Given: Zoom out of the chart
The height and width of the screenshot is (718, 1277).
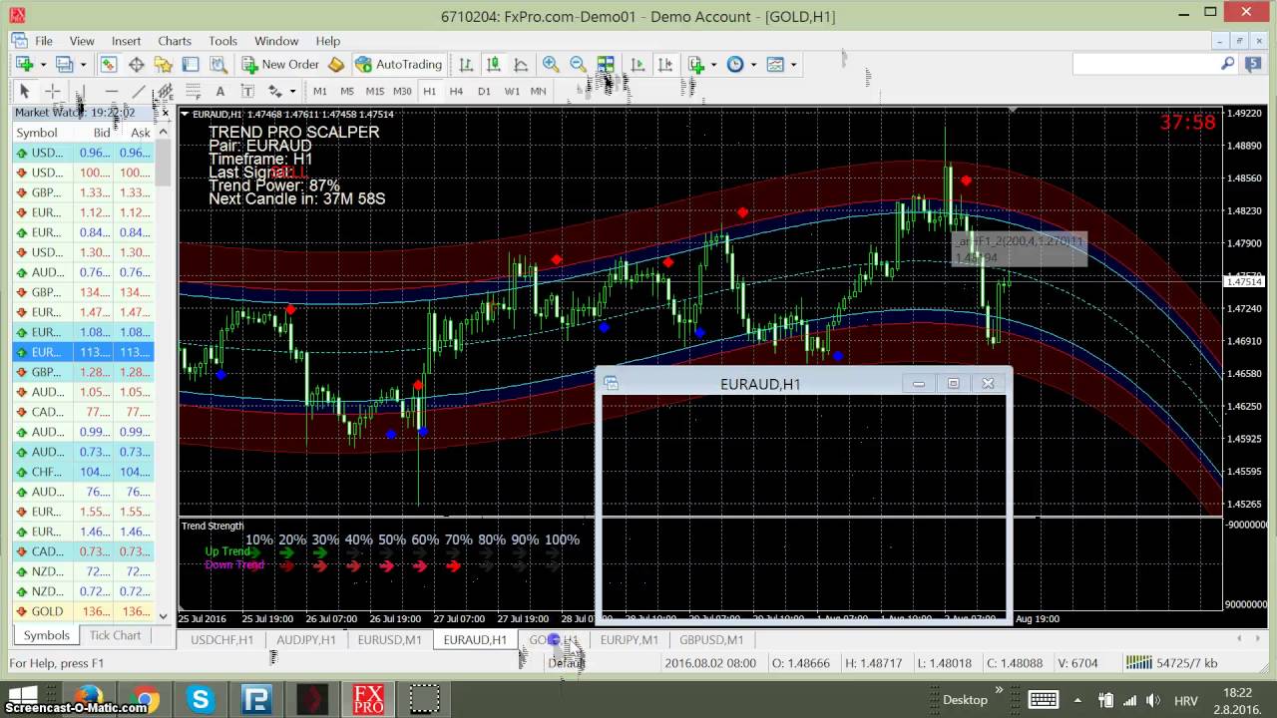Looking at the screenshot, I should (x=578, y=64).
